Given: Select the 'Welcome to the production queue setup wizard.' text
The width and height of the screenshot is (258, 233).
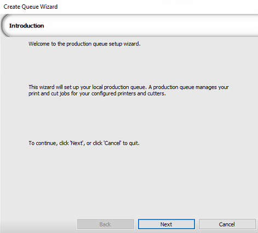Looking at the screenshot, I should click(84, 44).
